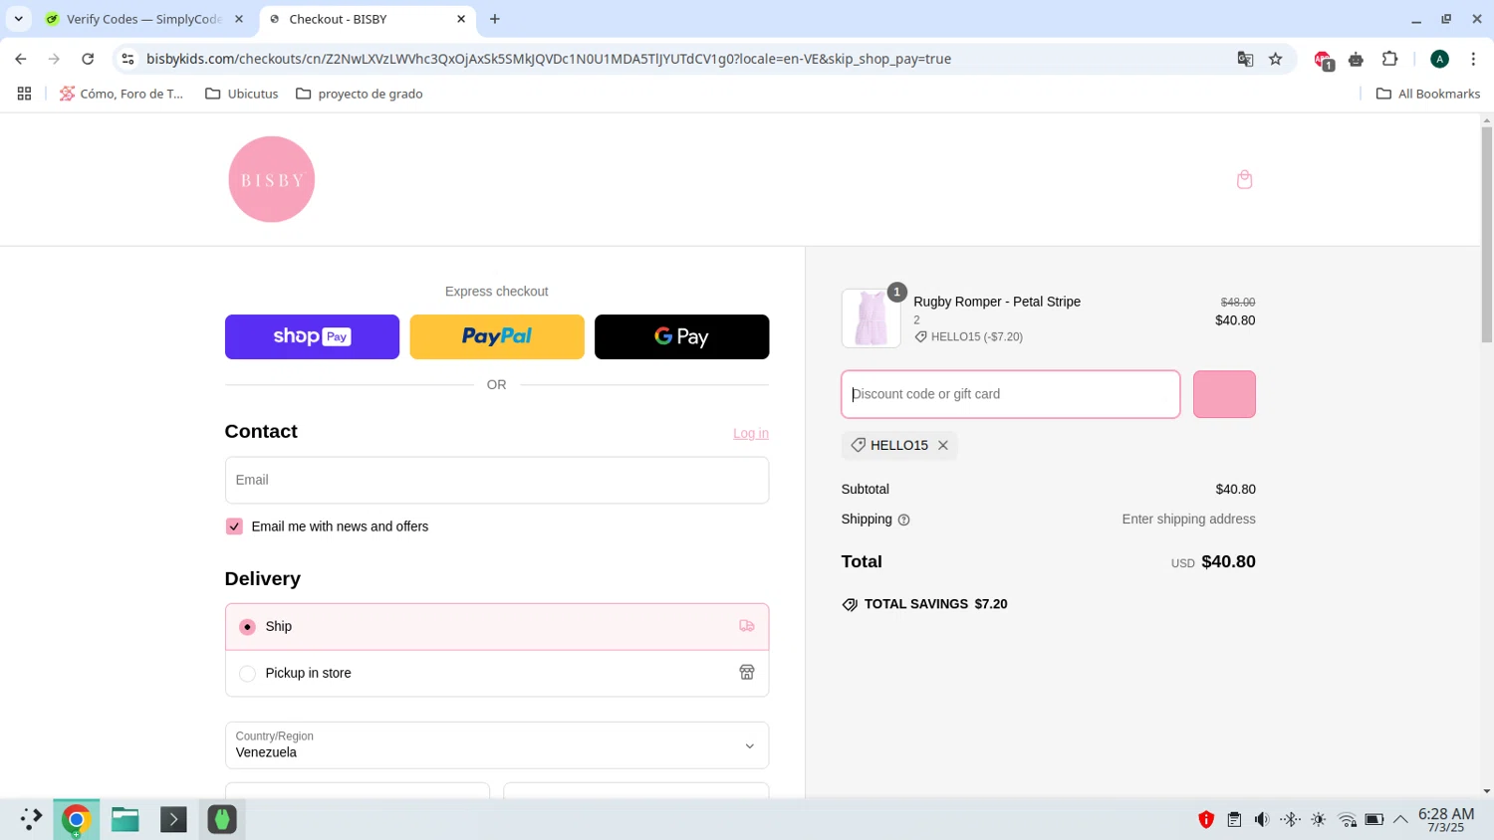Focus the Discount code or gift card field

point(1011,394)
